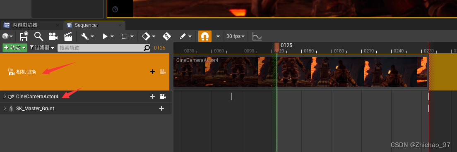This screenshot has width=457, height=152.
Task: Toggle the orange magnet snapping button
Action: 205,36
